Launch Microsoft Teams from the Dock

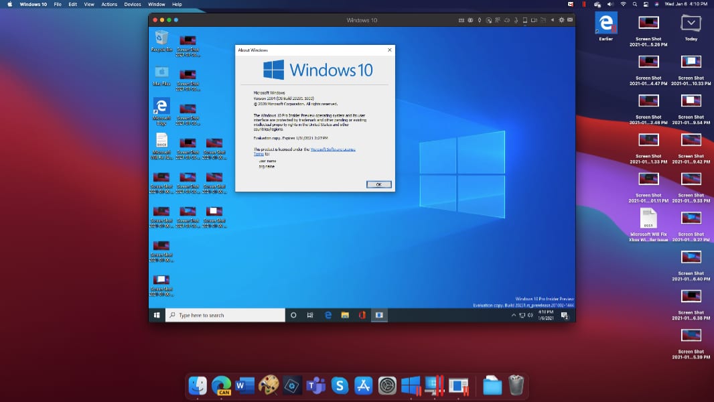315,385
